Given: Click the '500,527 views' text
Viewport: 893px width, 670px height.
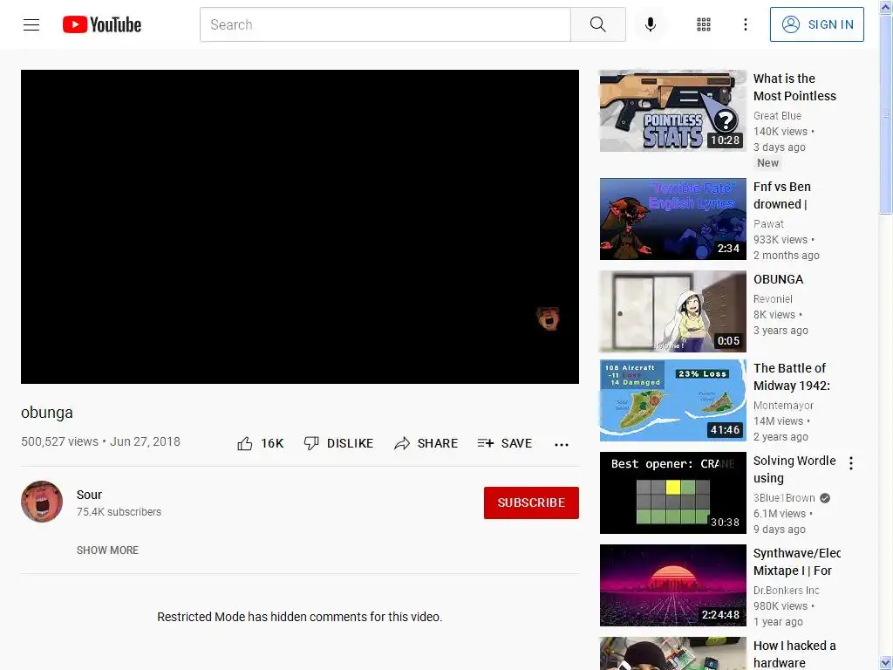Looking at the screenshot, I should (x=60, y=441).
